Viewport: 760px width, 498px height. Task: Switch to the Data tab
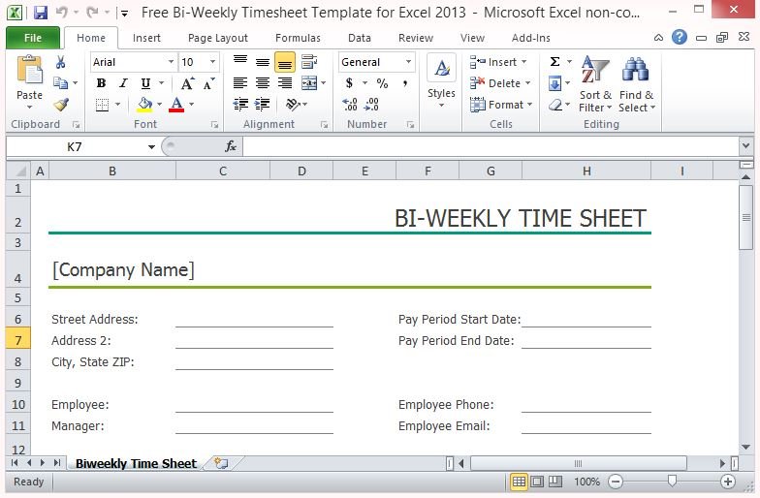(359, 38)
